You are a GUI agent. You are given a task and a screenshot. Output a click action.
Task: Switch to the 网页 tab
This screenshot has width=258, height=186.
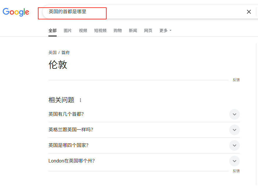148,30
